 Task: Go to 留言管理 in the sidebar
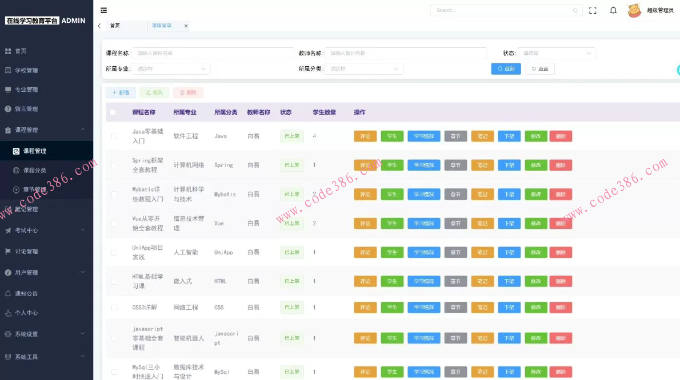coord(26,109)
